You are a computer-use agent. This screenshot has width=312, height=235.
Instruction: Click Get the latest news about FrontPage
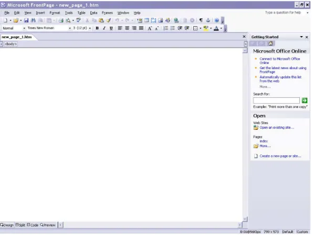tap(283, 70)
